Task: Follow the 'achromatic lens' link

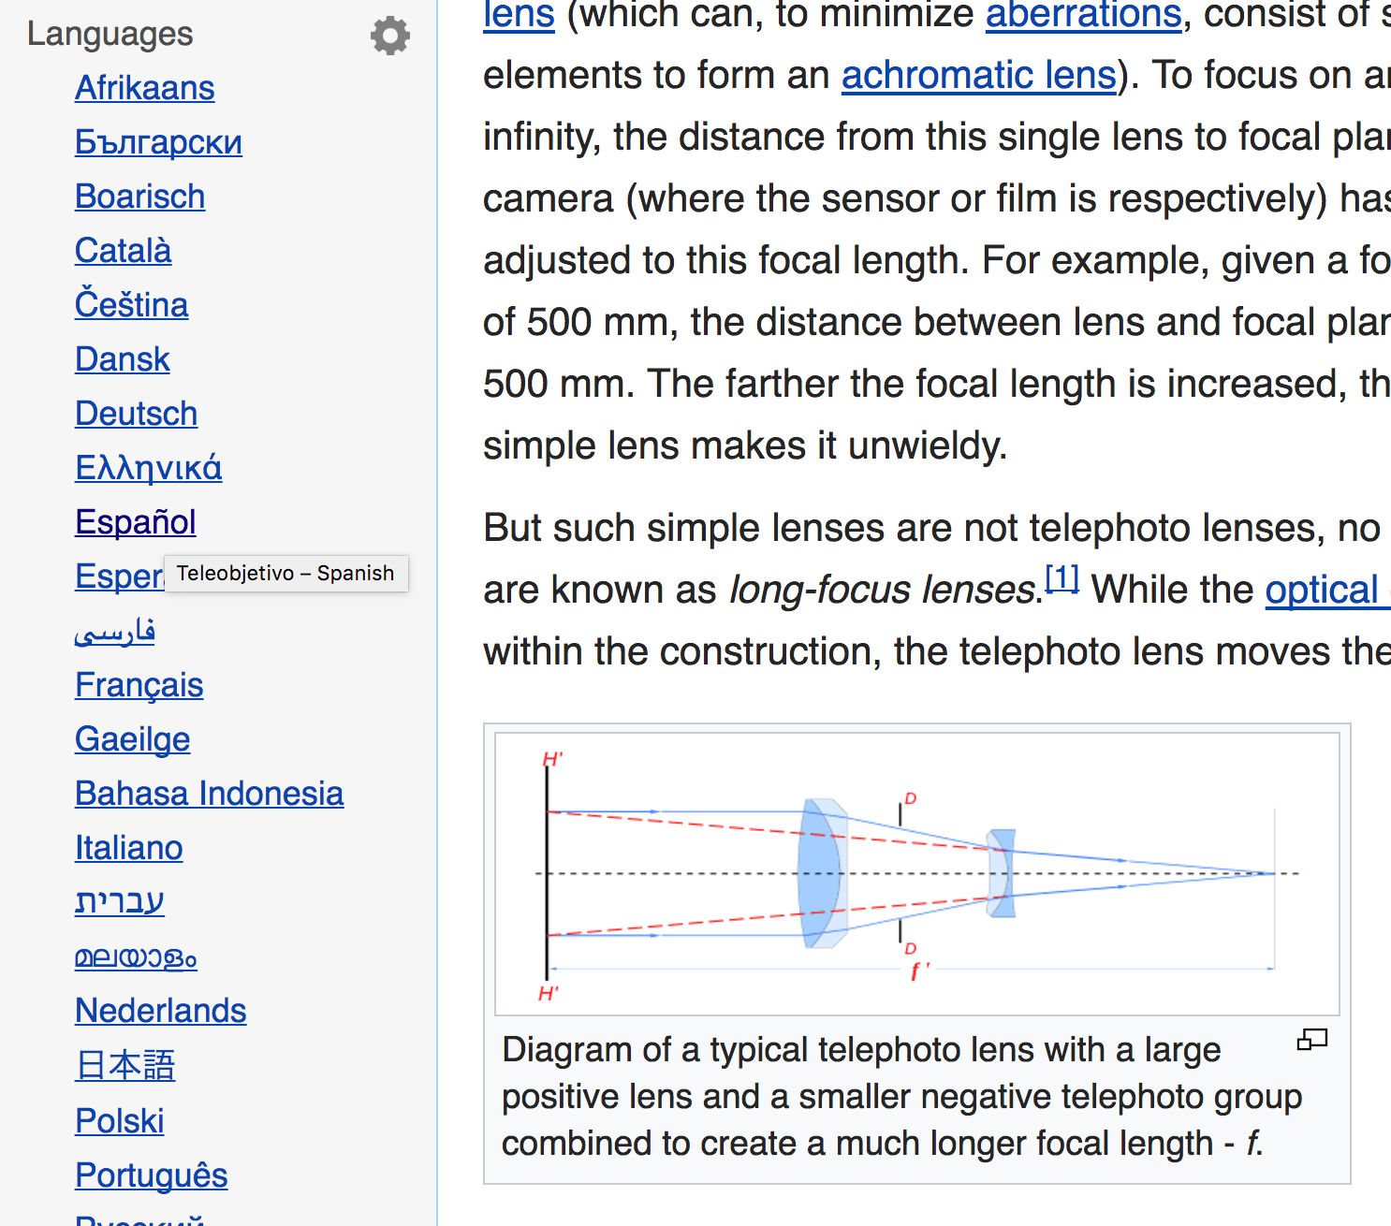Action: 979,75
